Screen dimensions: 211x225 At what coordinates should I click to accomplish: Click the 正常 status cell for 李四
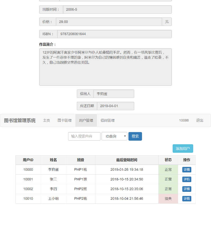point(168,189)
